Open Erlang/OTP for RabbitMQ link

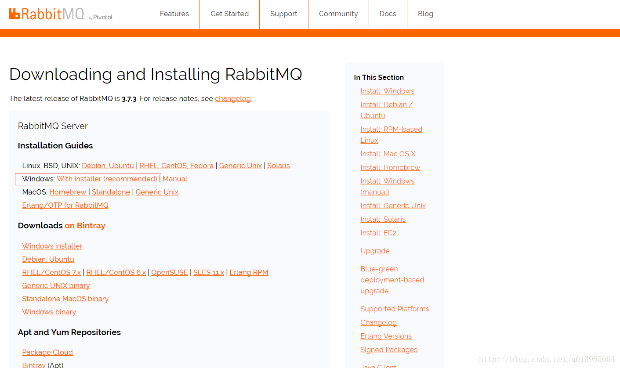(65, 205)
